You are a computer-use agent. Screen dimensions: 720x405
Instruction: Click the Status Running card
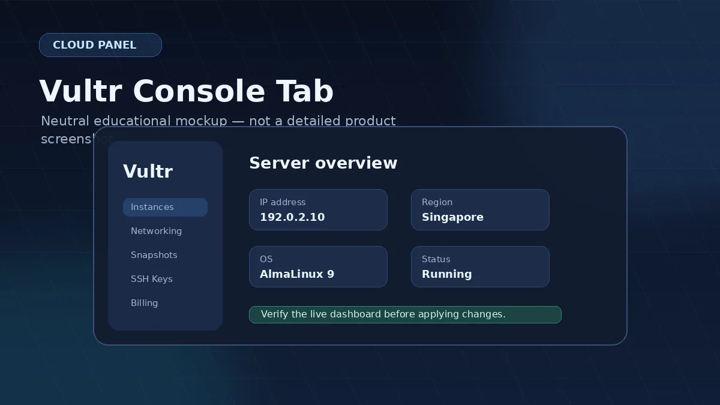coord(480,266)
